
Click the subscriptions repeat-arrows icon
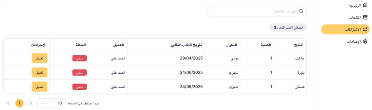[x=365, y=29]
